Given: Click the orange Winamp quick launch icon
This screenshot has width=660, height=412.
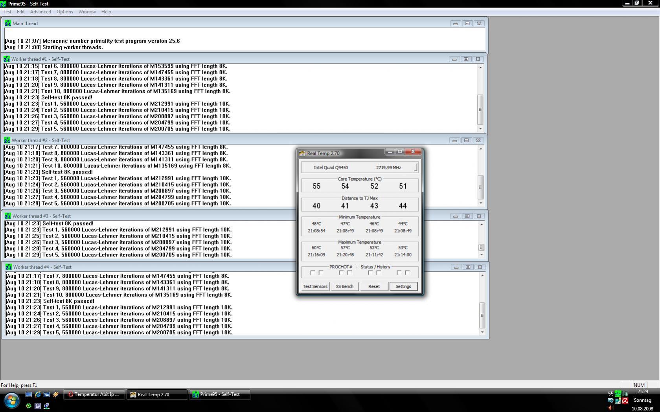Looking at the screenshot, I should point(56,394).
